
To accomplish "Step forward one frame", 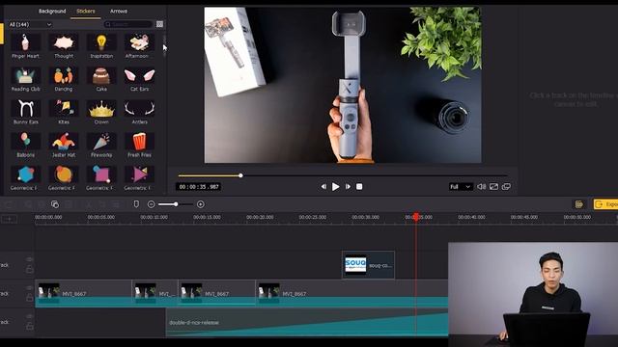I will coord(348,186).
